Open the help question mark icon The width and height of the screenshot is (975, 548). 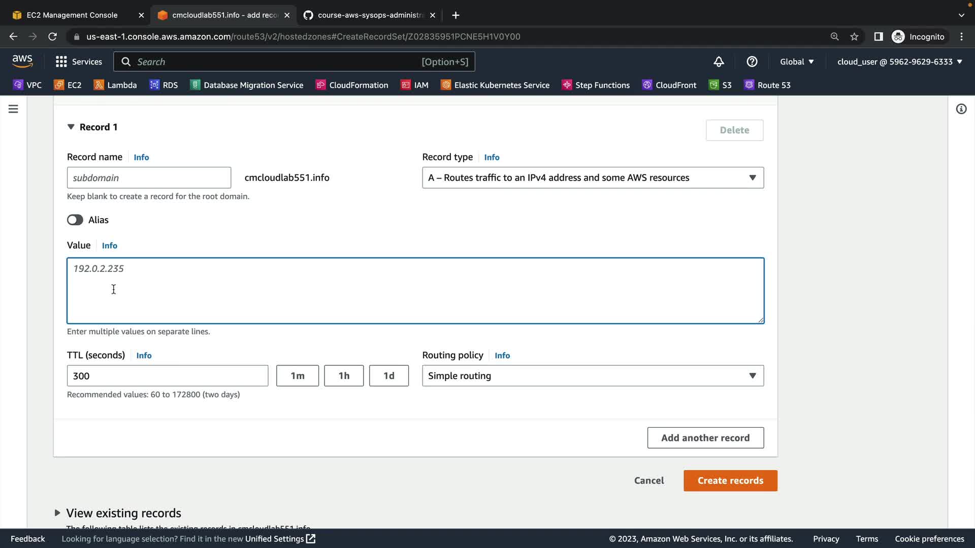(752, 62)
